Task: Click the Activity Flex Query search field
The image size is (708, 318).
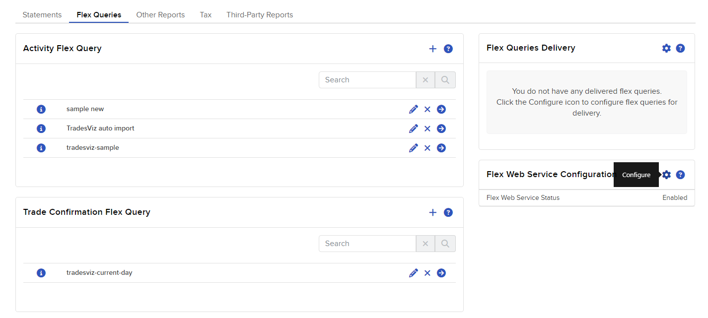Action: (367, 80)
